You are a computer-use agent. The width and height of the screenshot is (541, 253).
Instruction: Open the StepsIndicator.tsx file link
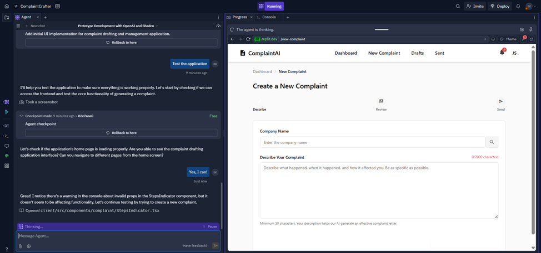[90, 210]
